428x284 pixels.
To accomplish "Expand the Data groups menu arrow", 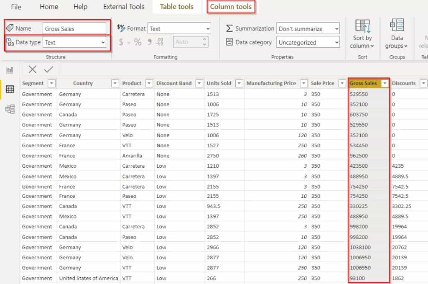I will point(405,46).
